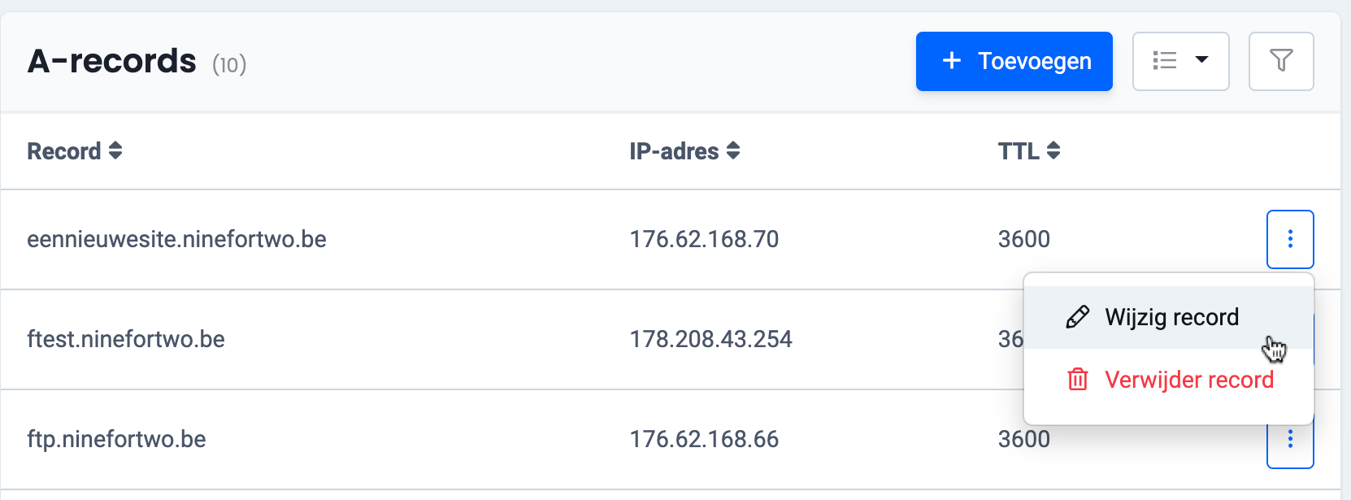Select the ftest.ninefortwo.be record
The image size is (1351, 500).
(126, 339)
